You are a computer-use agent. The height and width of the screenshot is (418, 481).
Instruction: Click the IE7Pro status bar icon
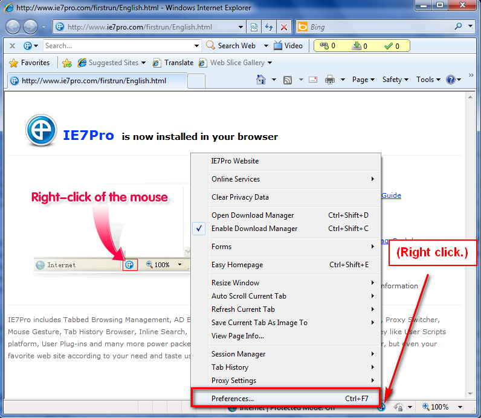381,408
